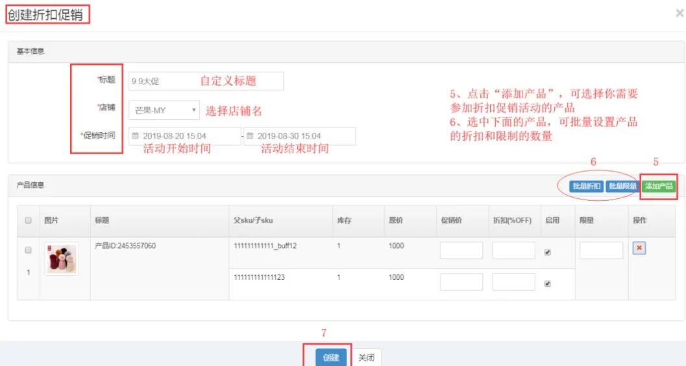Click the 关闭 button at bottom

(x=367, y=358)
